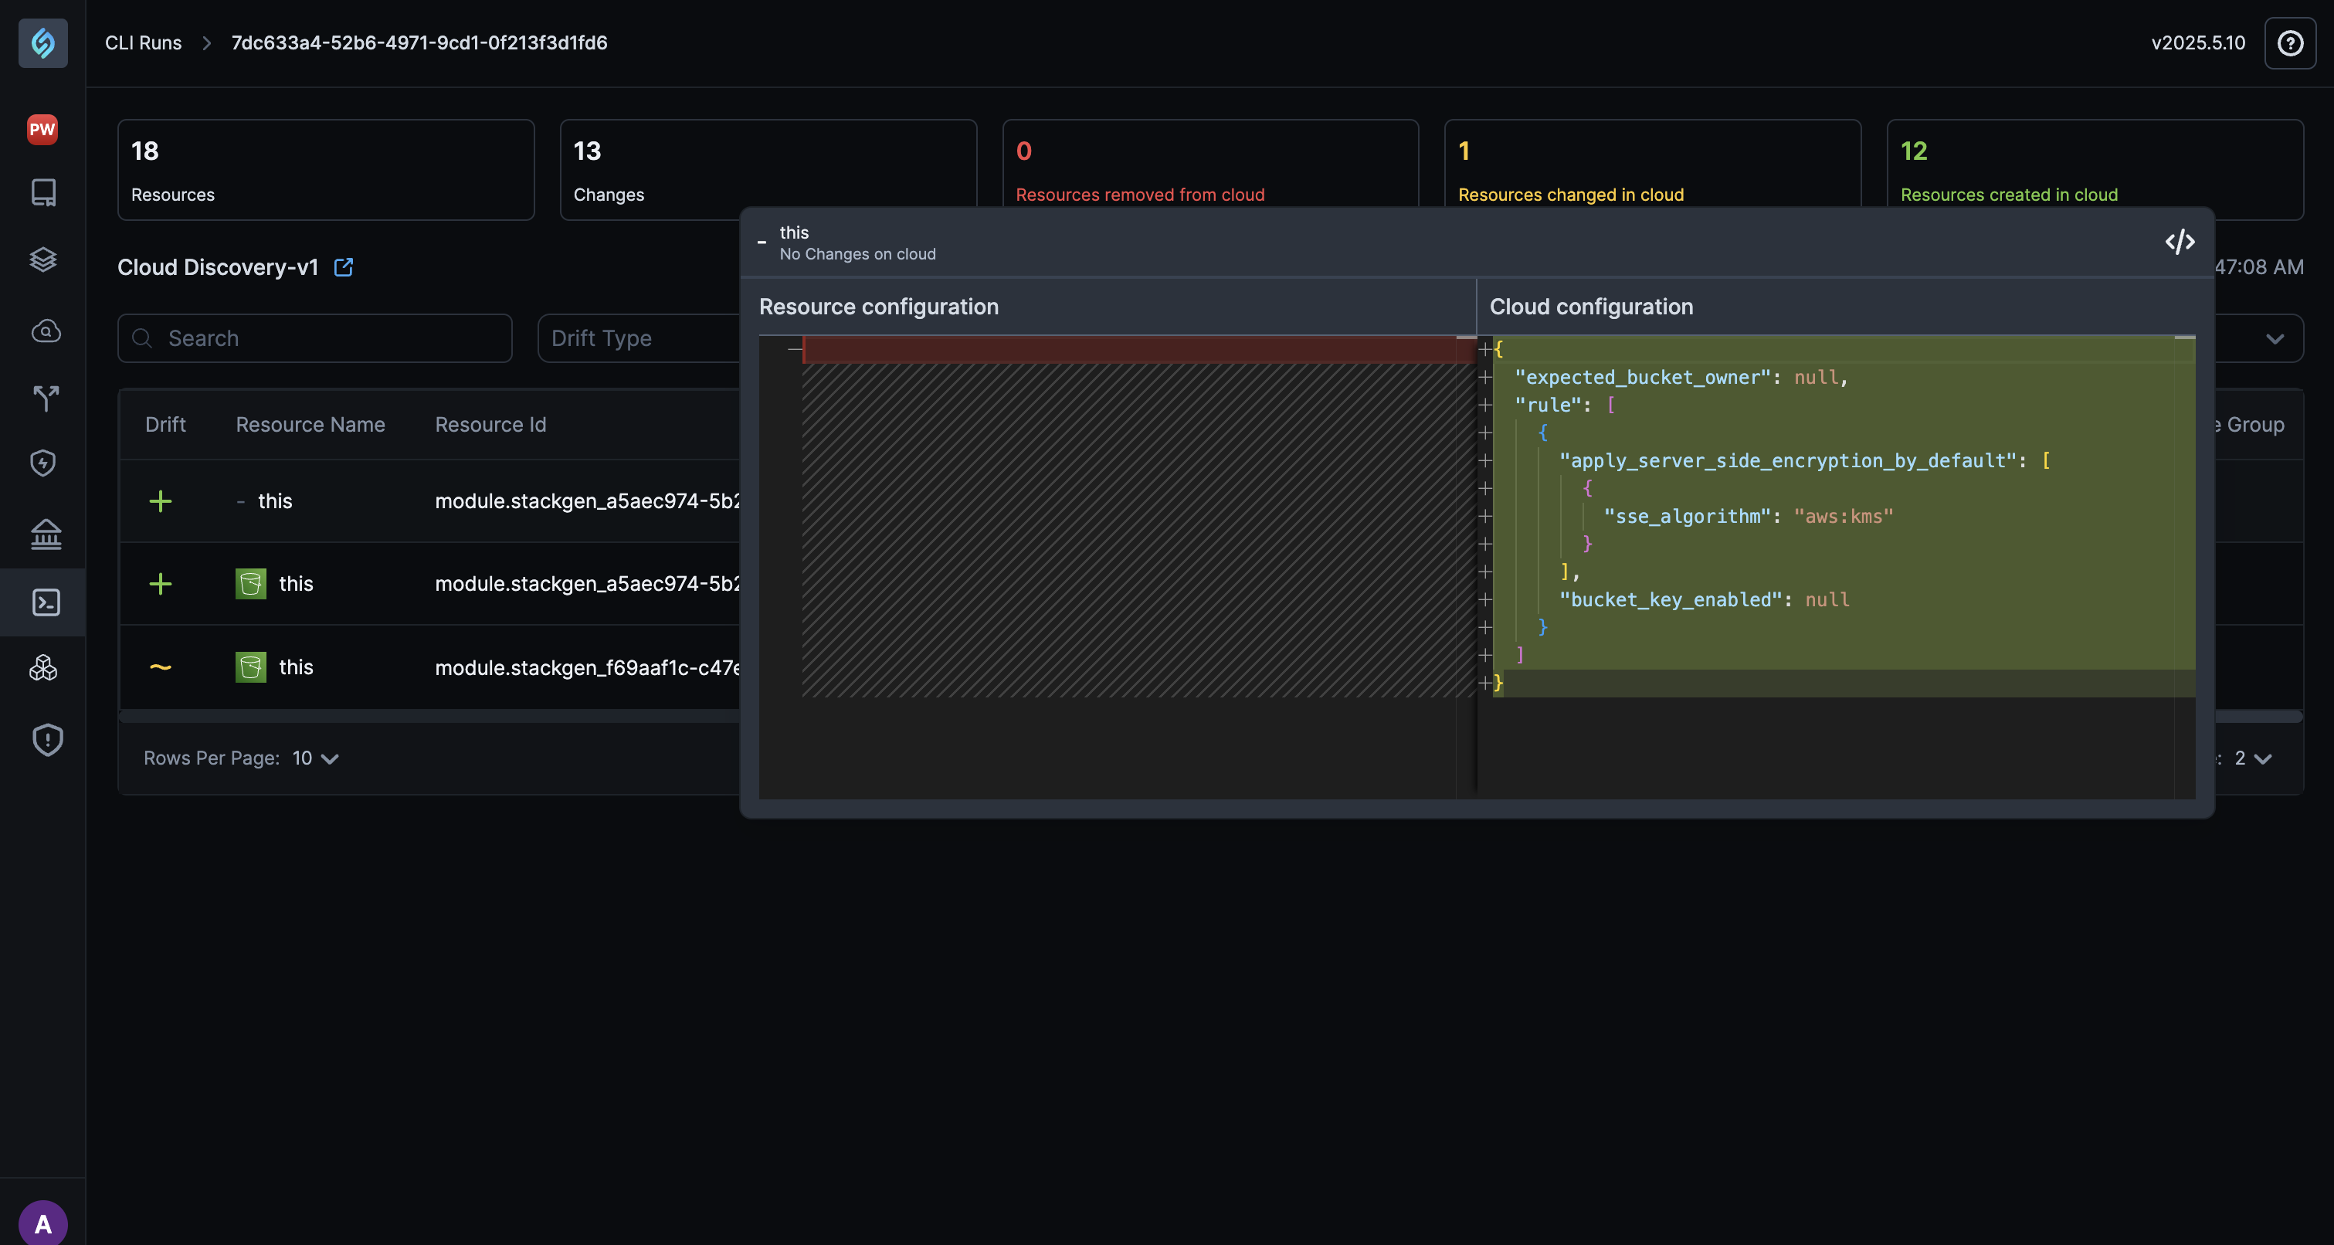This screenshot has width=2334, height=1245.
Task: Open the governance bank sidebar icon
Action: (46, 534)
